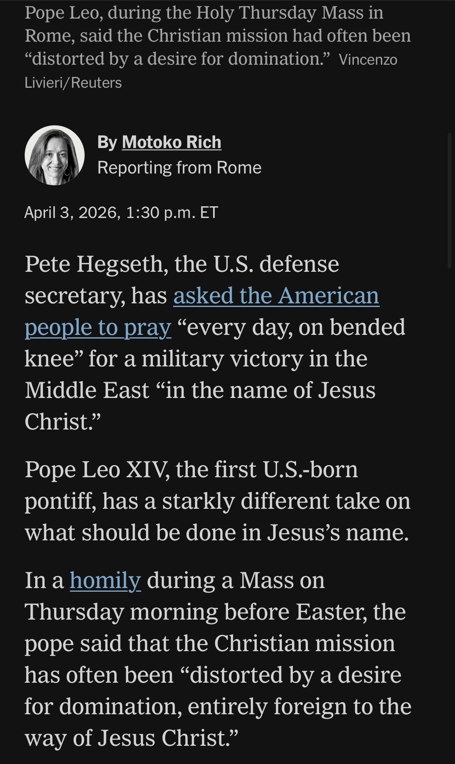
Task: Click Motoko Rich's author portrait photo
Action: pyautogui.click(x=54, y=156)
